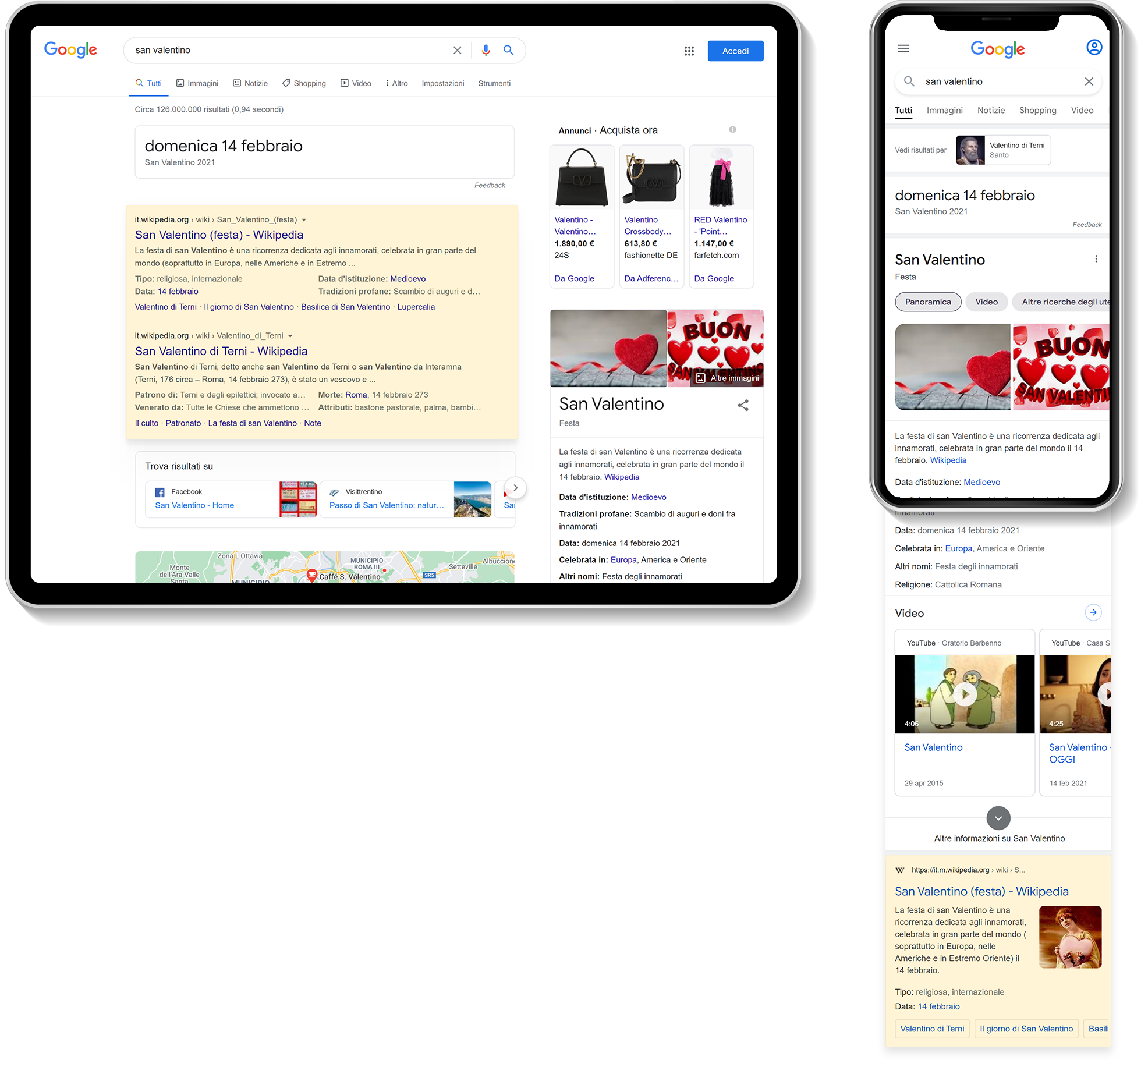1141x1067 pixels.
Task: Switch to the Immagini tab on the tablet
Action: (197, 83)
